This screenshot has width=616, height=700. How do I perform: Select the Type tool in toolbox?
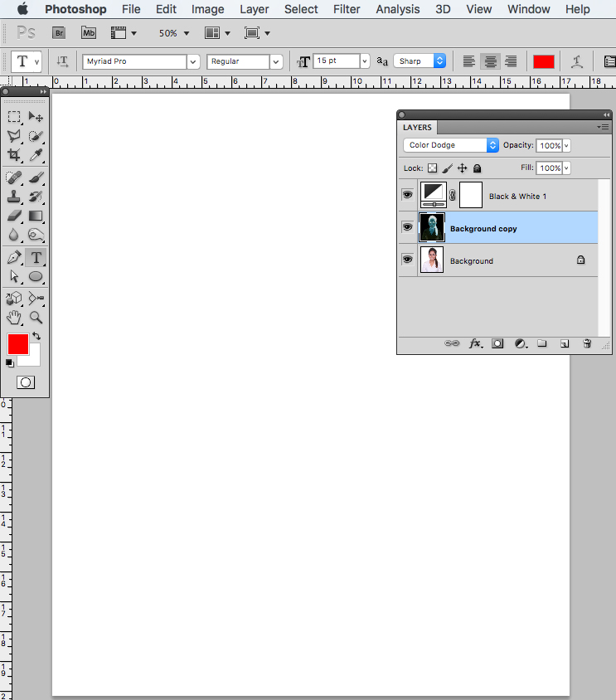(36, 258)
